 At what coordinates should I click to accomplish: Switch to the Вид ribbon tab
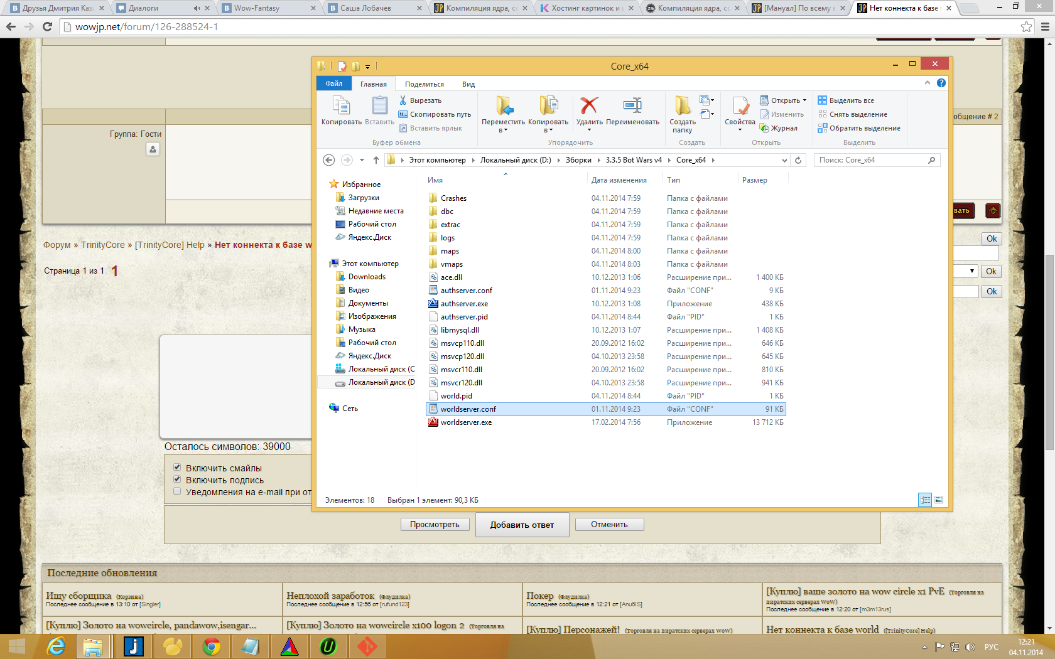click(x=468, y=84)
